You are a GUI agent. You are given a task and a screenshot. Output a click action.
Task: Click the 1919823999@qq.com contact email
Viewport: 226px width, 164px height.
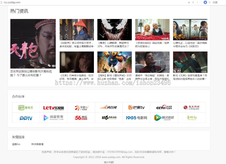point(120,152)
